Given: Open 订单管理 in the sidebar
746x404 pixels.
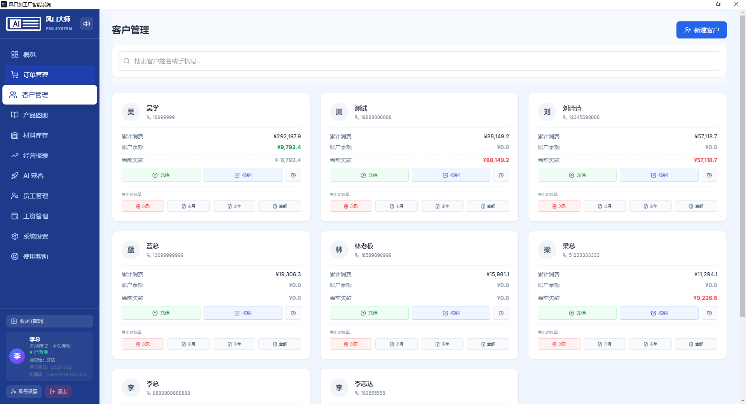Looking at the screenshot, I should click(x=50, y=75).
